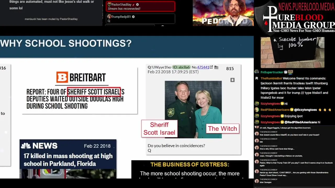This screenshot has height=188, width=335.
Task: Click the 'Feb 22 2018' date on NBC card
Action: click(97, 146)
